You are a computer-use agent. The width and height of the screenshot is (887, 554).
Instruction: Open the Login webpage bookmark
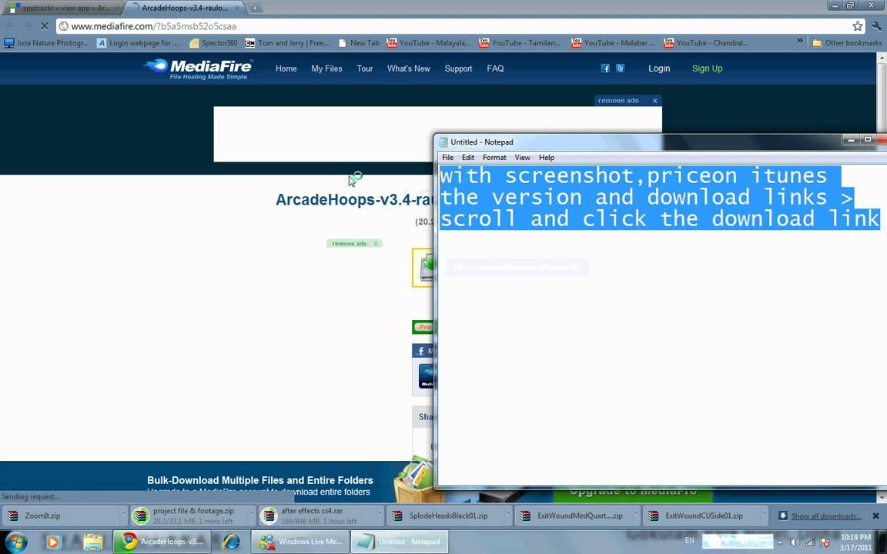(x=138, y=43)
